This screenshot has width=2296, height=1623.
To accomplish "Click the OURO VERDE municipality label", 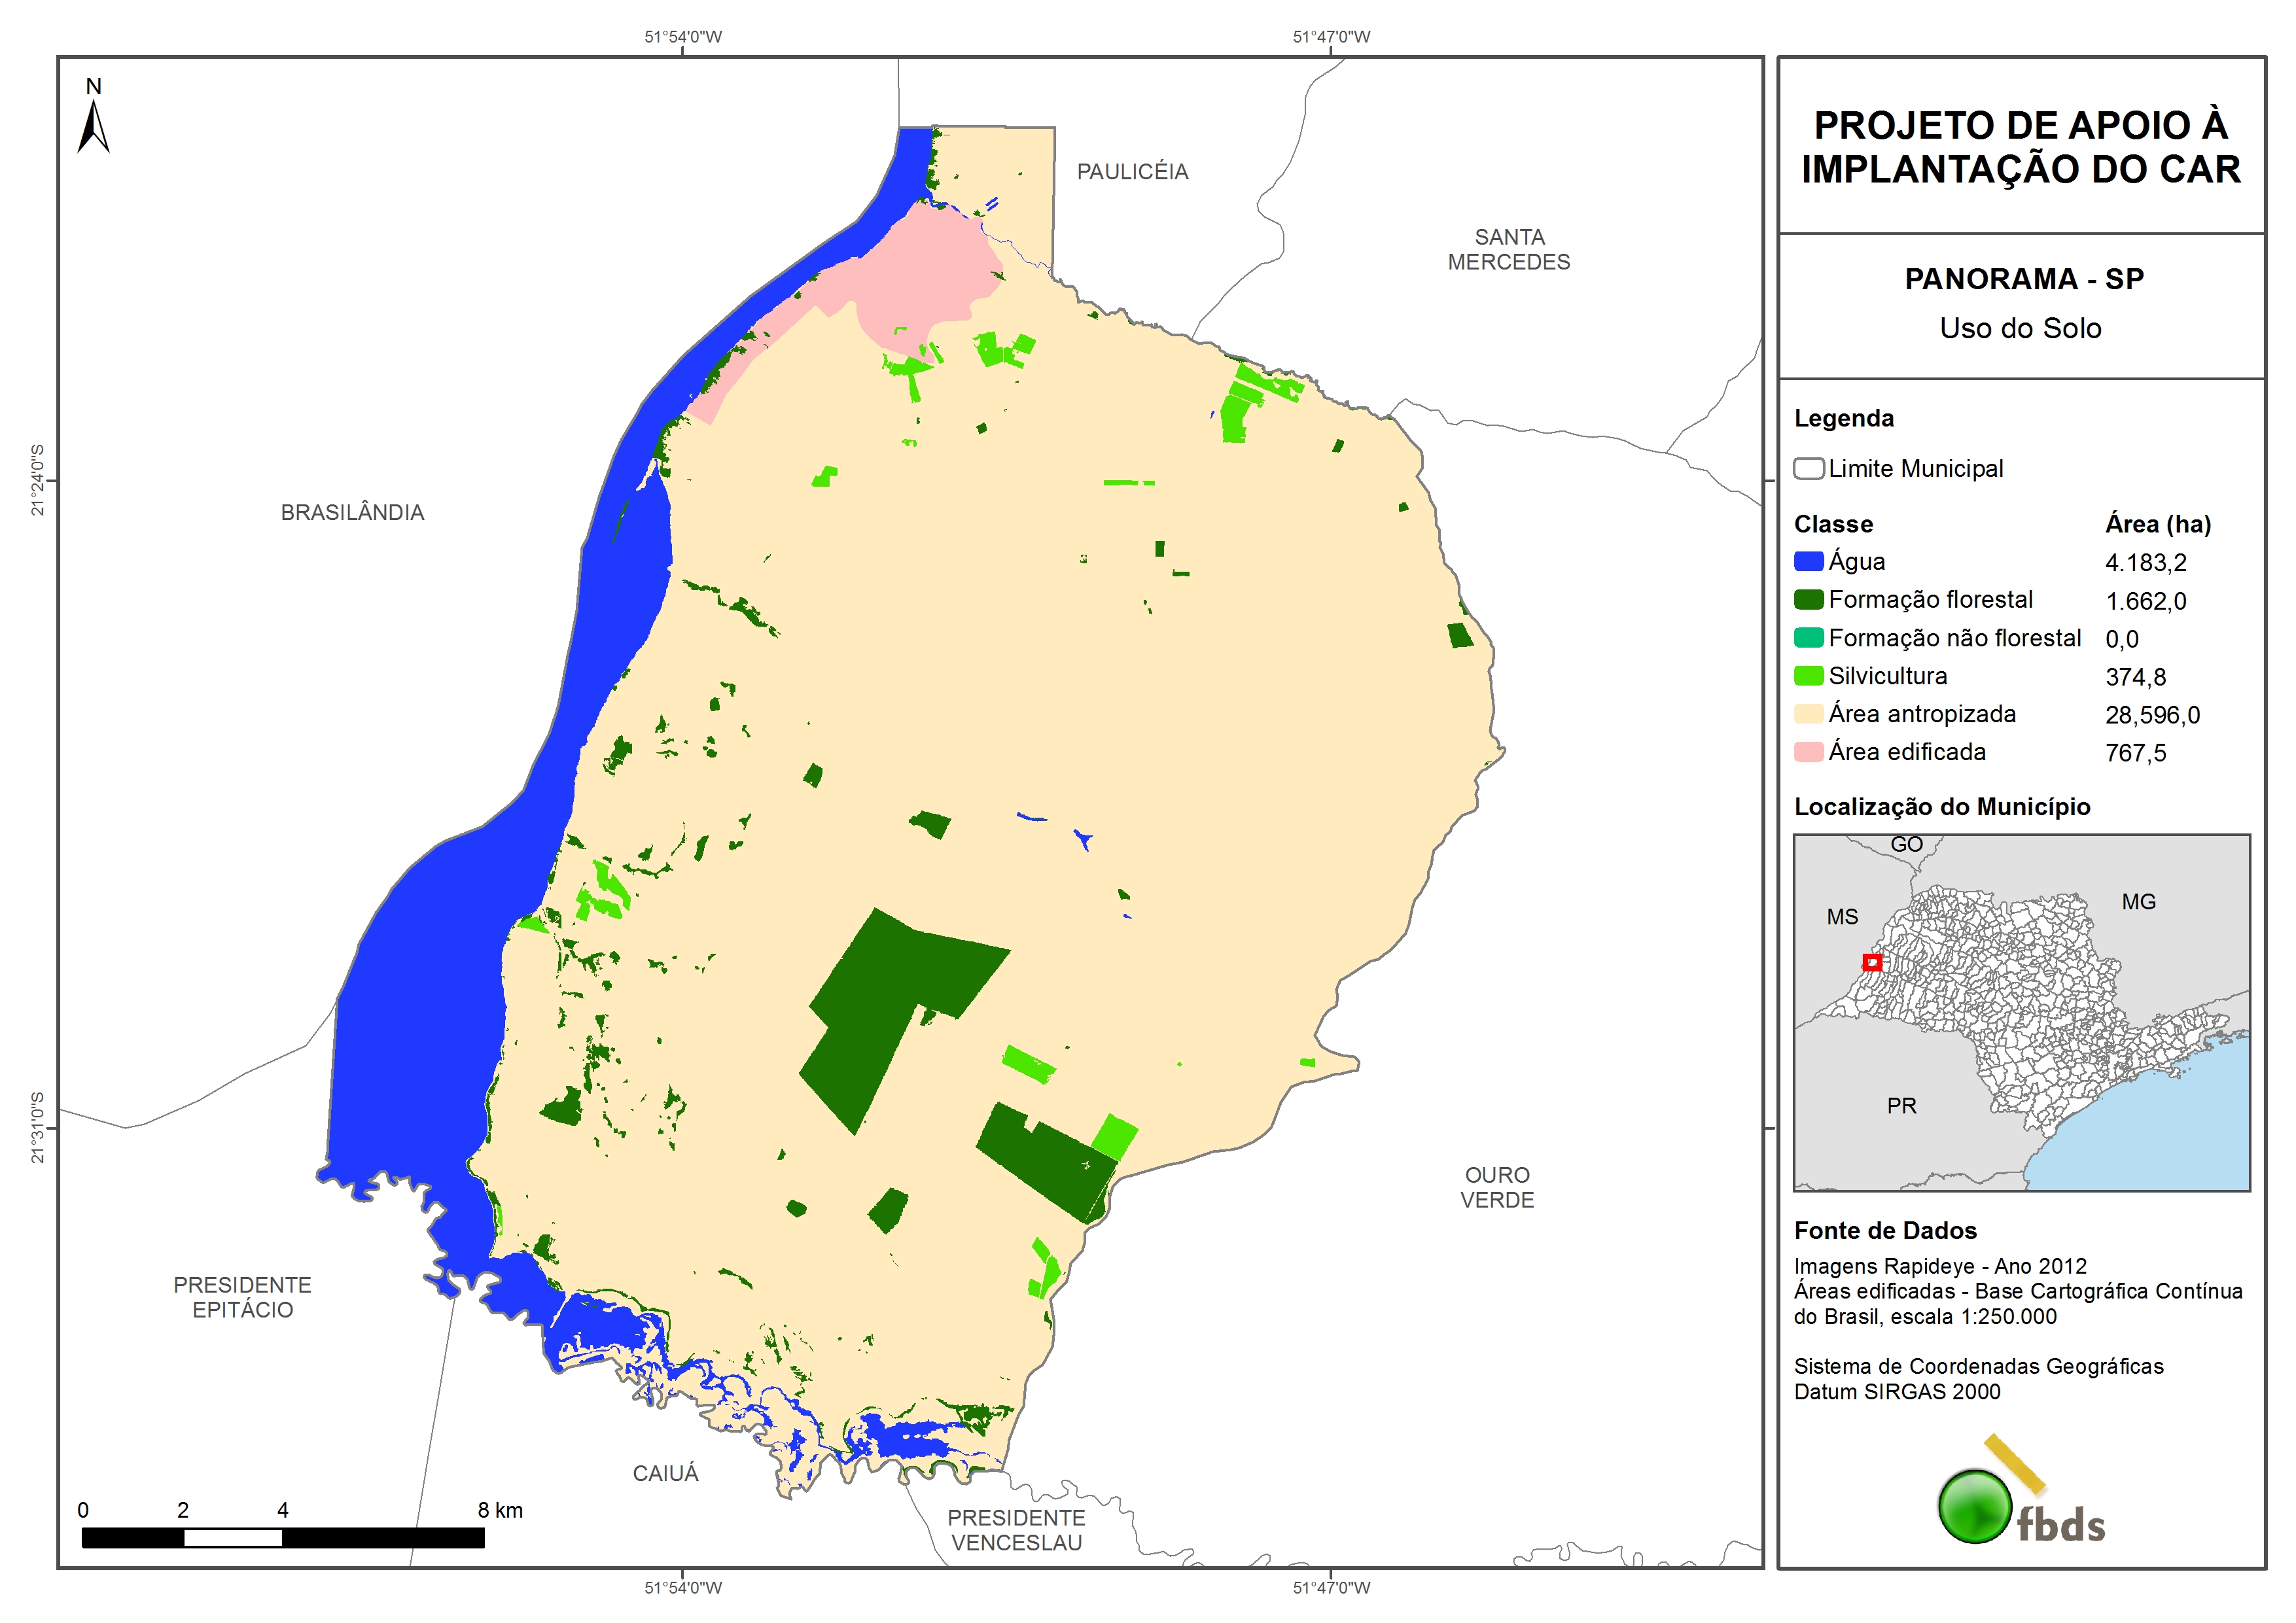I will pos(1497,1187).
